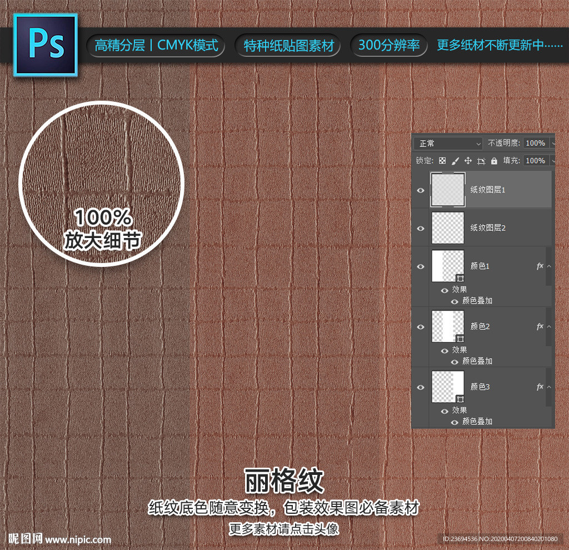Click fx icon on 颜色3 layer

tap(540, 387)
